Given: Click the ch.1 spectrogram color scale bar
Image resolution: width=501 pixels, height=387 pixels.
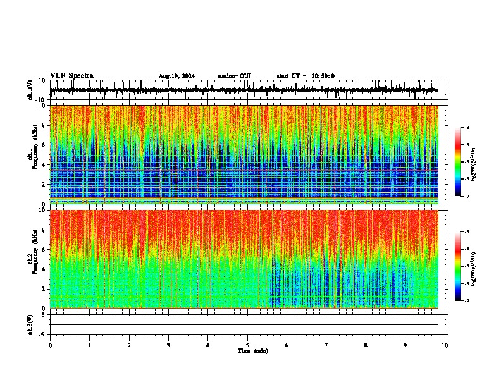Looking at the screenshot, I should click(x=457, y=162).
